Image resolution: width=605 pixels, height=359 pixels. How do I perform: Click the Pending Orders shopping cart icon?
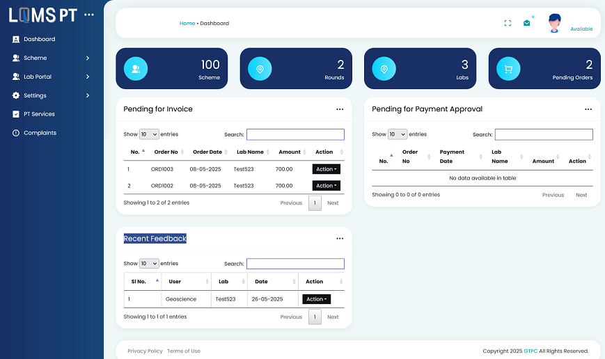[x=508, y=69]
